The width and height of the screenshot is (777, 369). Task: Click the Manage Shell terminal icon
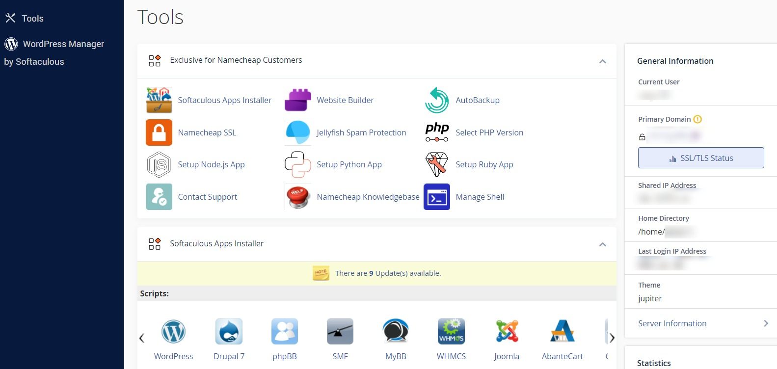click(x=437, y=197)
